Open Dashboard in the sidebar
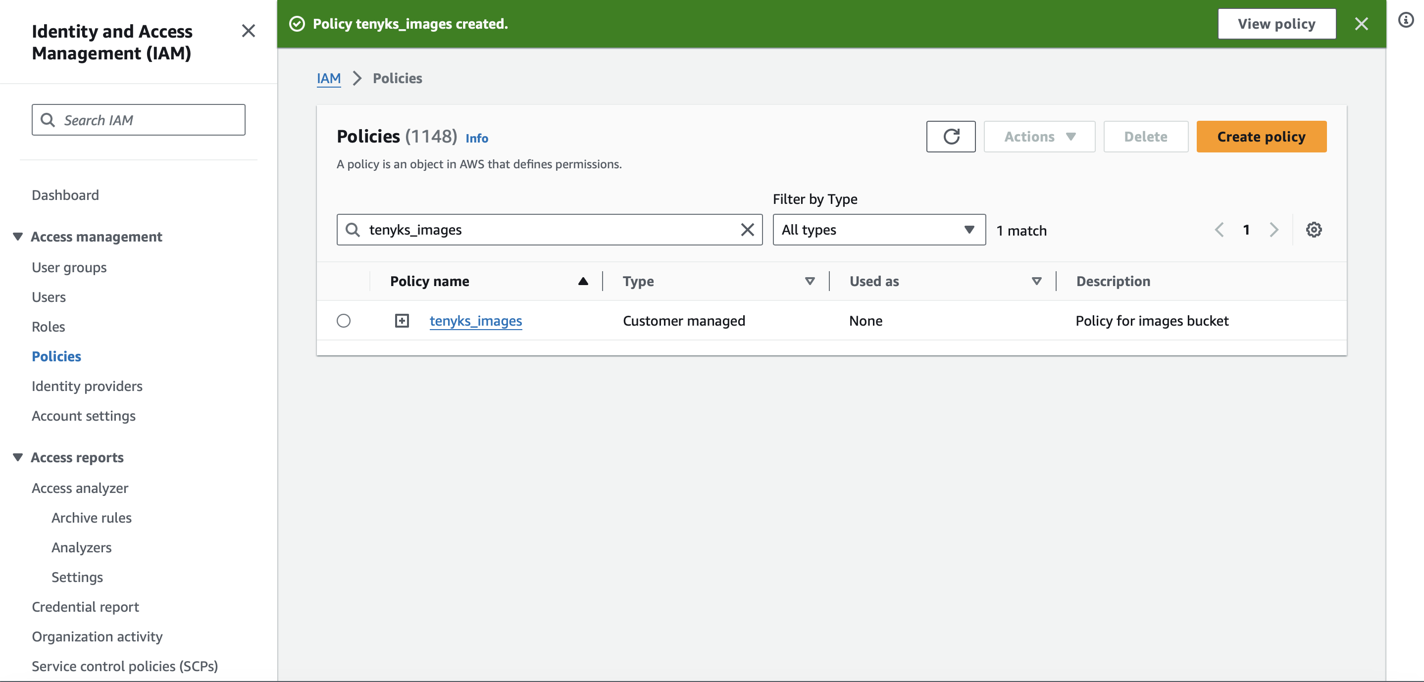This screenshot has width=1424, height=682. coord(65,195)
